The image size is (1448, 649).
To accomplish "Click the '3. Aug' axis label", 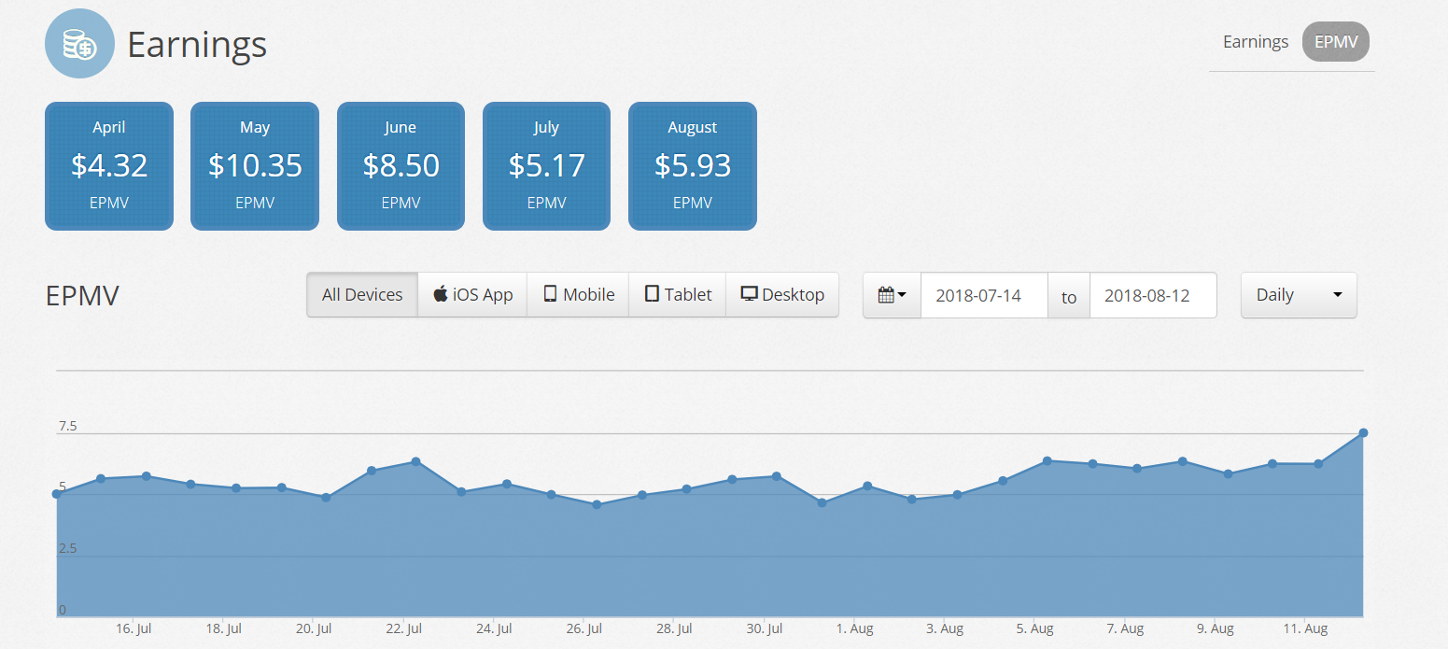I will tap(945, 629).
